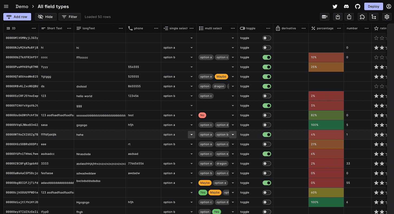
Task: Click the Short Text column header
Action: (x=56, y=28)
